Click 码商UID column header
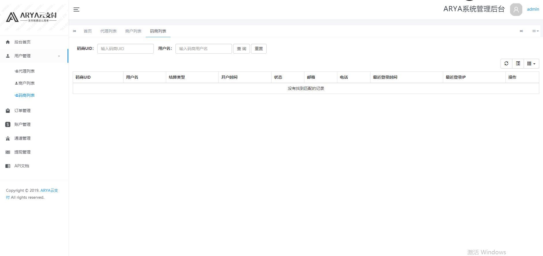Viewport: 543px width, 256px height. click(x=98, y=77)
